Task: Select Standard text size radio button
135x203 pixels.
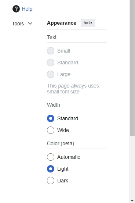Action: click(51, 63)
